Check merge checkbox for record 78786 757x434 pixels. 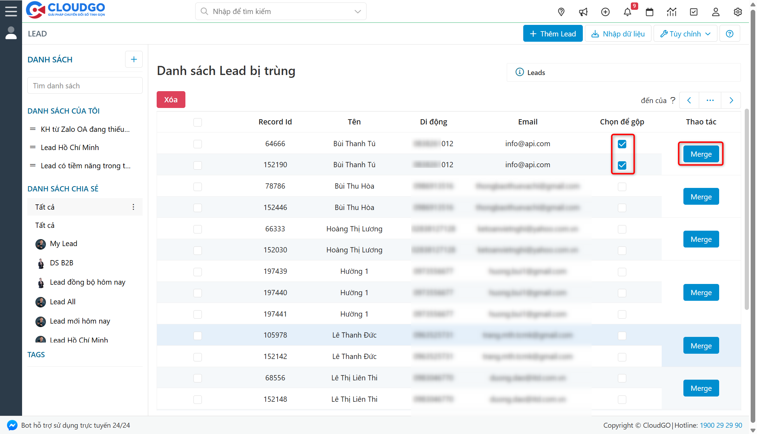click(x=622, y=187)
